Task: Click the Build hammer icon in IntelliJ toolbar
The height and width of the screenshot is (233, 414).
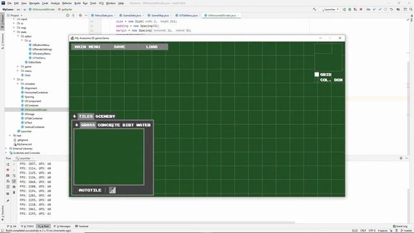Action: pos(314,9)
